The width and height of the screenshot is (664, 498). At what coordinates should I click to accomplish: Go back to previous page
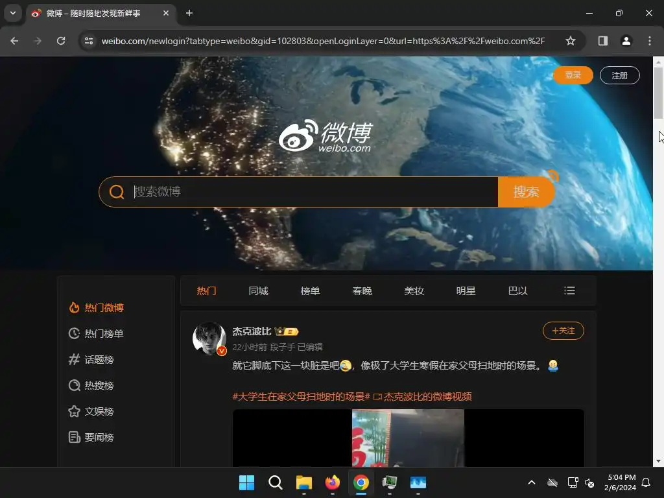[14, 41]
